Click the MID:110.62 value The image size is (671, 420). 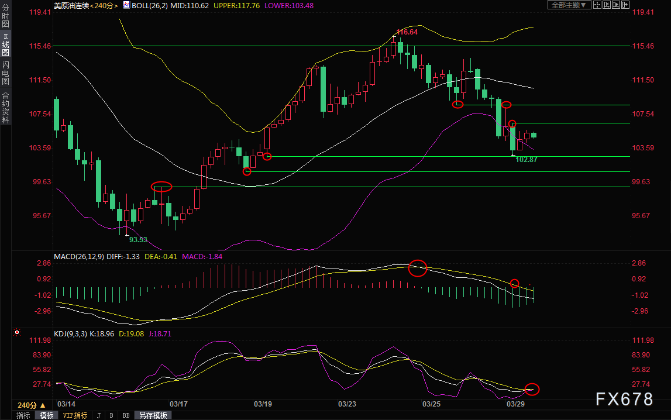pos(190,6)
